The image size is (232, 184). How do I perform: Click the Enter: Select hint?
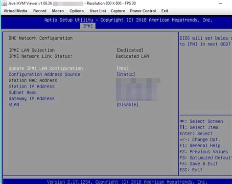pyautogui.click(x=196, y=134)
